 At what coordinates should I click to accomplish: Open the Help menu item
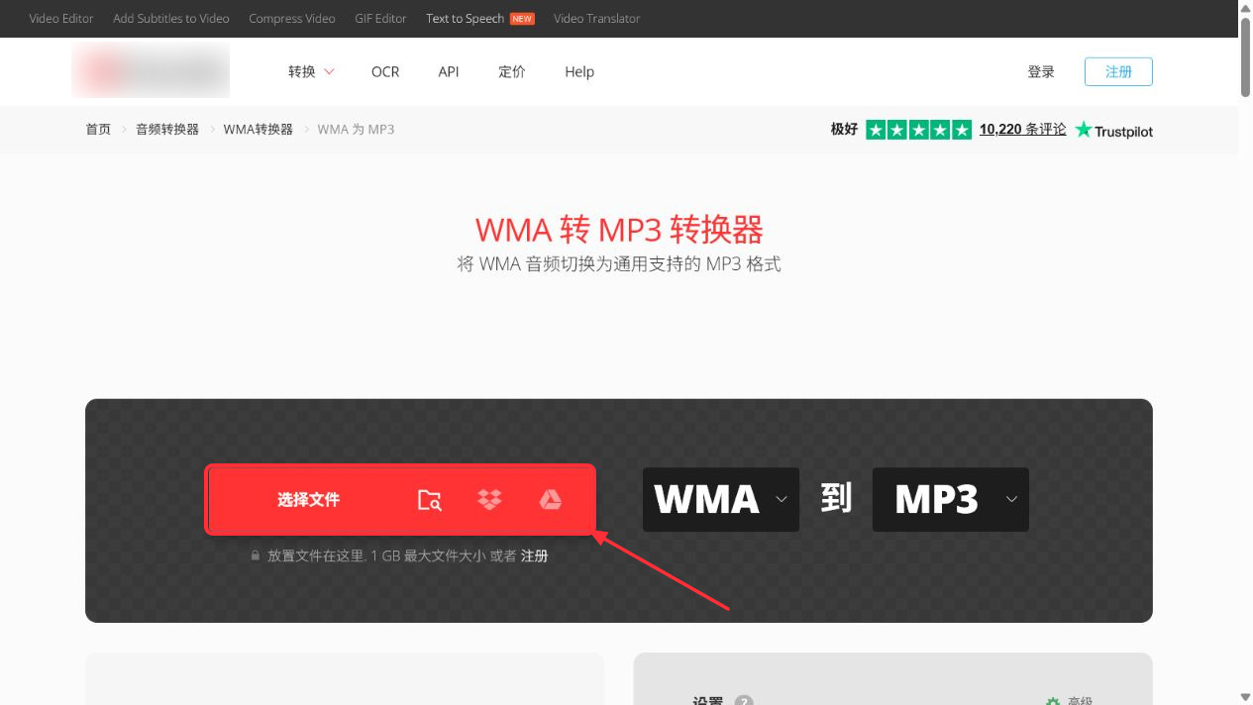[x=579, y=71]
